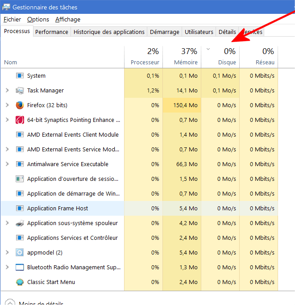Click Task Manager's 1,2% CPU value
The image size is (295, 305).
[x=153, y=91]
